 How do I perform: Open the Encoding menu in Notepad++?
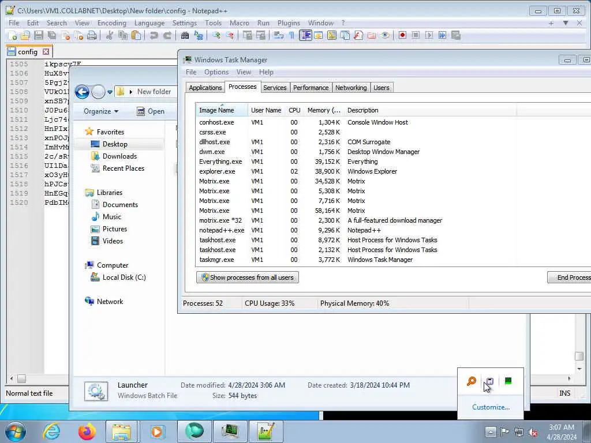coord(111,23)
